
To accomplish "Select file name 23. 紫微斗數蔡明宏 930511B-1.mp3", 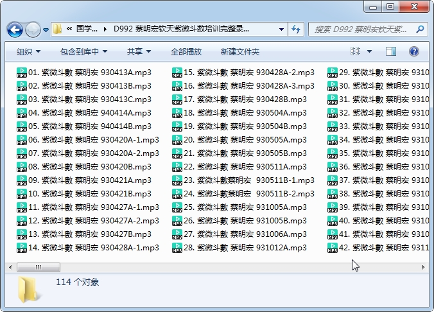I will click(249, 180).
